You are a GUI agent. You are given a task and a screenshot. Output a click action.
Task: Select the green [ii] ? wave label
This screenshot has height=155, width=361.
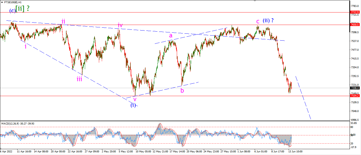pyautogui.click(x=23, y=8)
